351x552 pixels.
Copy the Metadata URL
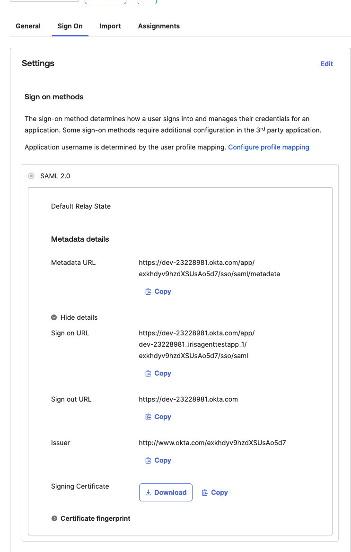(x=158, y=291)
